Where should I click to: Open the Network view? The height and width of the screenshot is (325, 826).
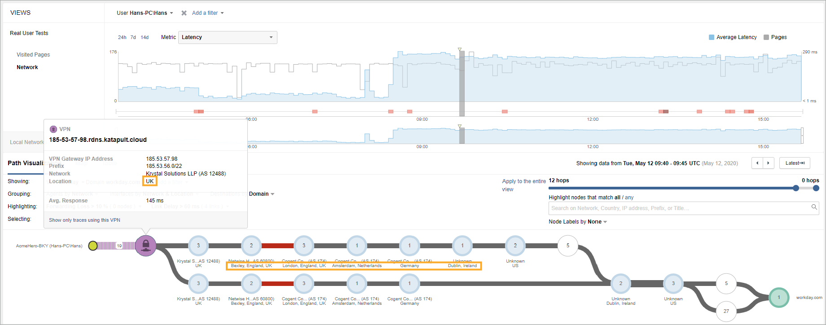(x=27, y=67)
